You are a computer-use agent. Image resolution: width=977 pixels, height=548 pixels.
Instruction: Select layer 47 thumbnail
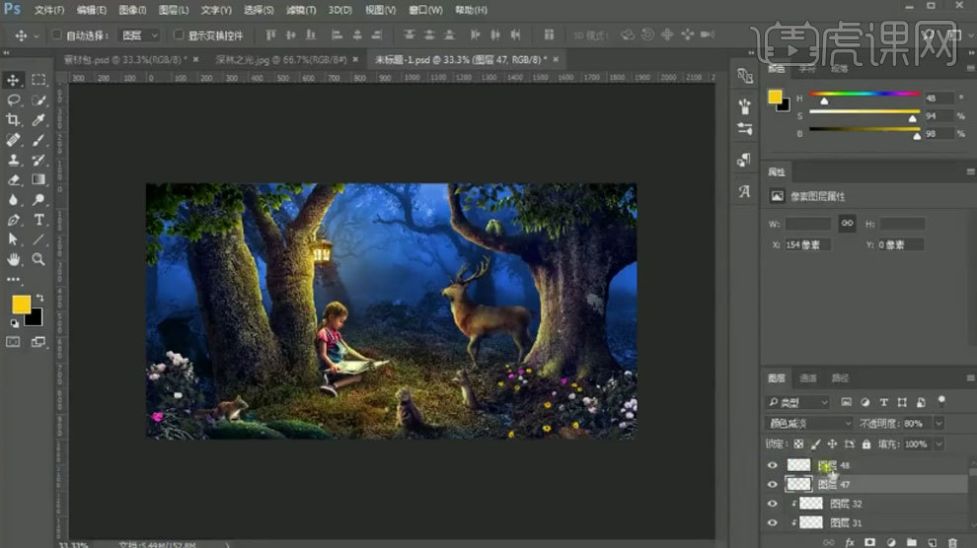798,484
